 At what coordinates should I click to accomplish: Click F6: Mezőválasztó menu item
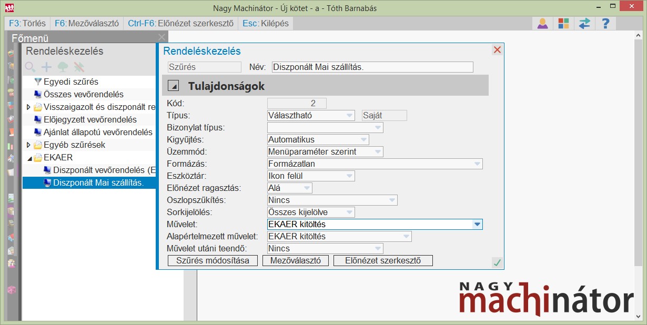[x=87, y=23]
